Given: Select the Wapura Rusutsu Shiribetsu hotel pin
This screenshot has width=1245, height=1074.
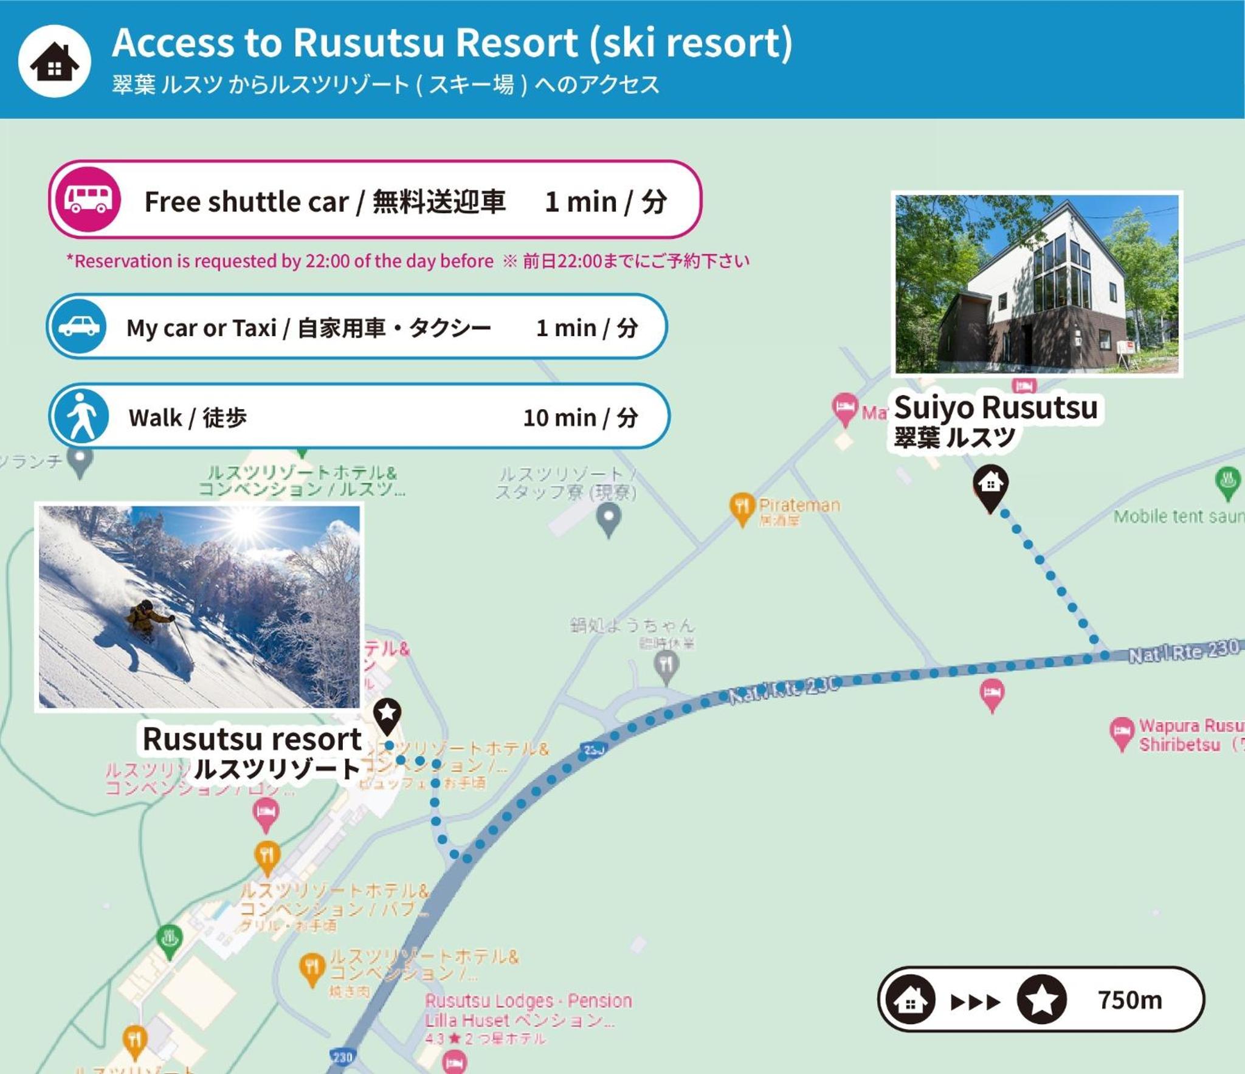Looking at the screenshot, I should coord(1121,734).
